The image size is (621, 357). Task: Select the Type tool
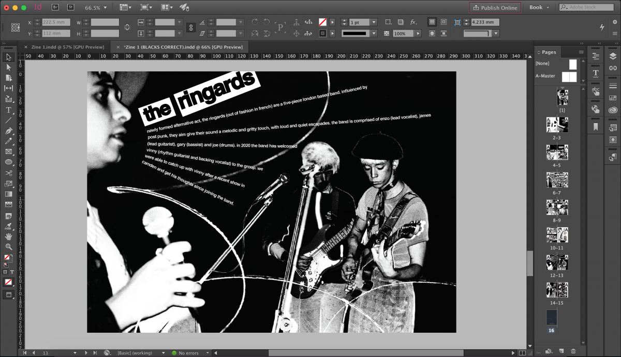[9, 110]
